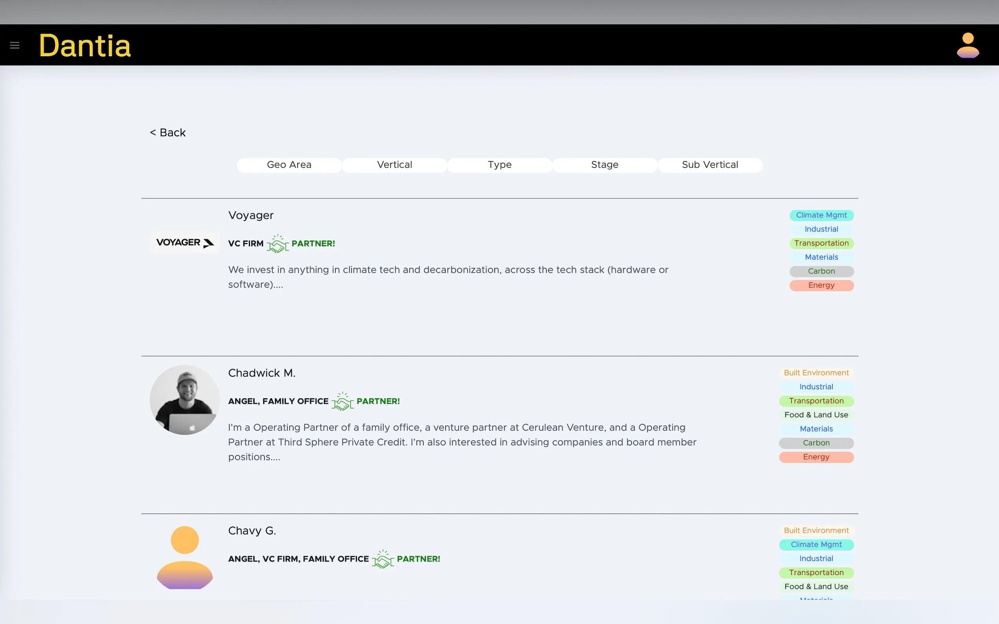
Task: Click the user profile avatar icon
Action: (x=967, y=45)
